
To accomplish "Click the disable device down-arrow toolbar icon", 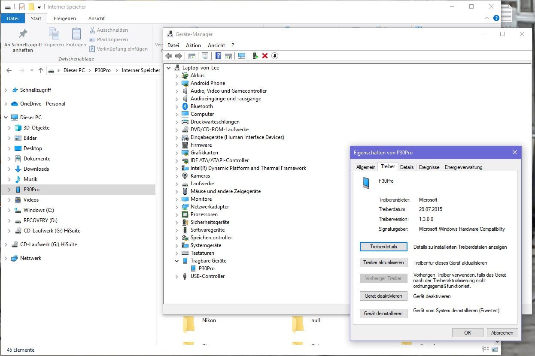I will (275, 56).
